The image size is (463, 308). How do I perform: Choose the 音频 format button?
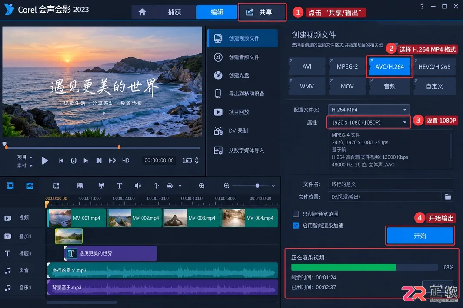(390, 86)
